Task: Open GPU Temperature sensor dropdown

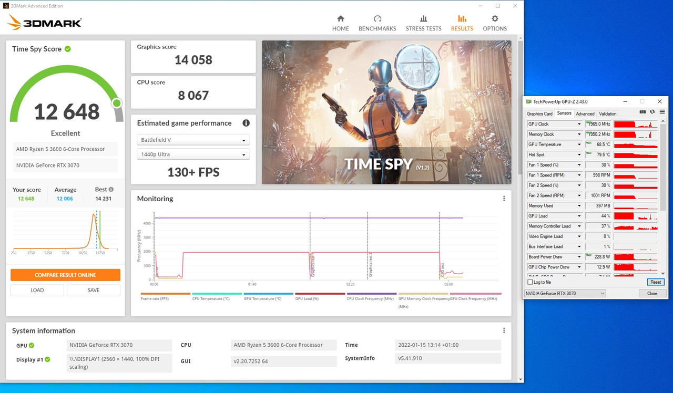Action: pyautogui.click(x=579, y=144)
